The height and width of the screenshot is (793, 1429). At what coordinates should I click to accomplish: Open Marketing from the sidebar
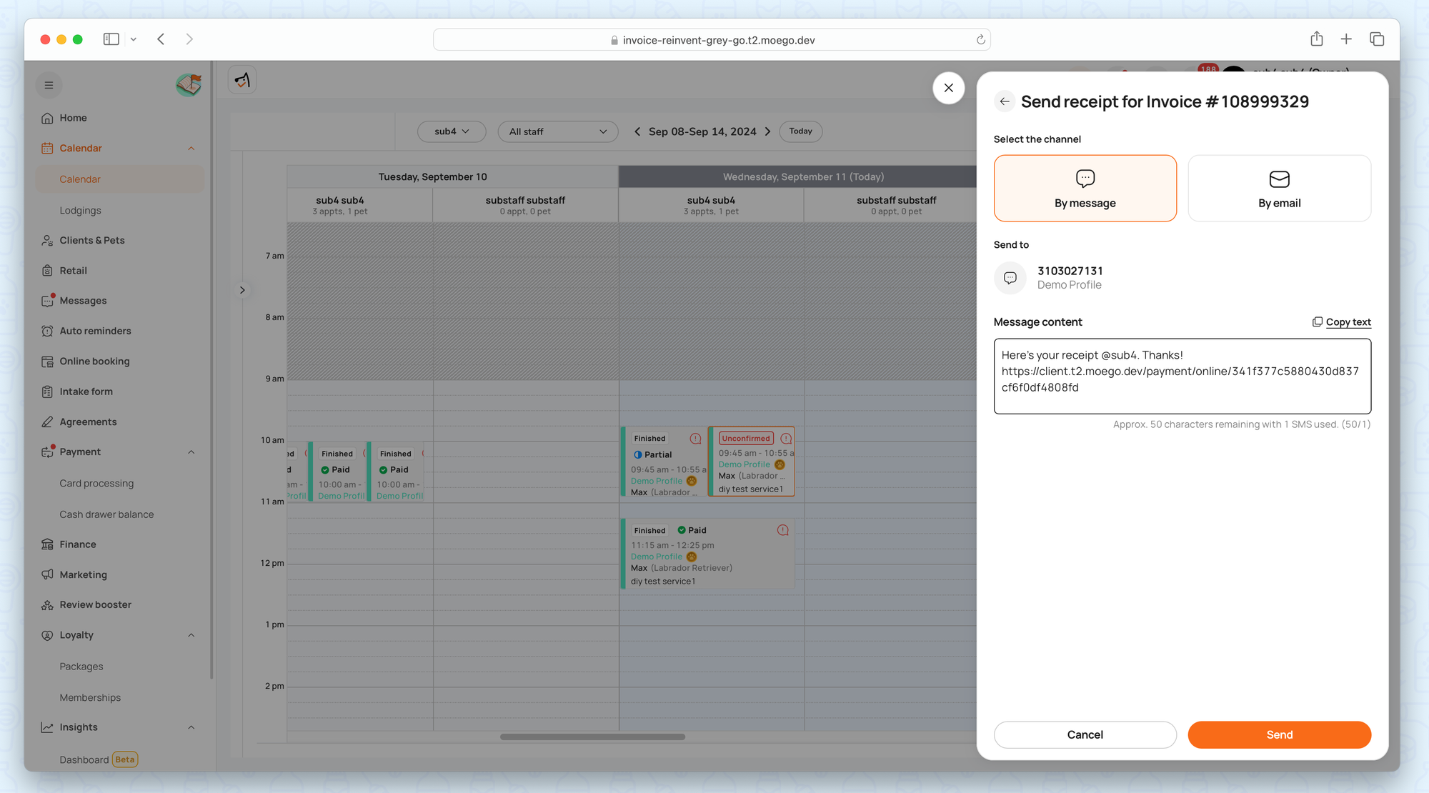(x=83, y=574)
